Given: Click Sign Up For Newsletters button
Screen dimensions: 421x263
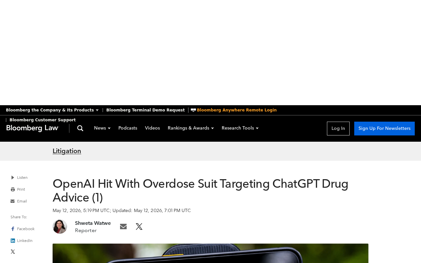Looking at the screenshot, I should click(x=384, y=129).
